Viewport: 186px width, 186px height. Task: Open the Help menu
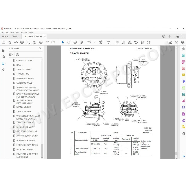31,32
